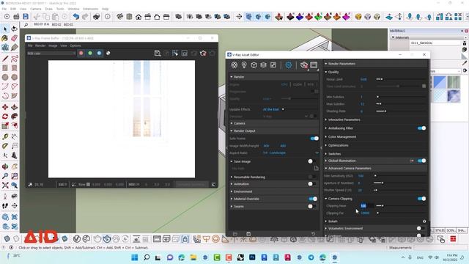This screenshot has width=469, height=264.
Task: Click the file path browse icon under Save Image
Action: pos(316,168)
